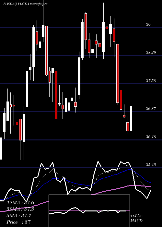Click the 38.29 price axis label

[151, 52]
